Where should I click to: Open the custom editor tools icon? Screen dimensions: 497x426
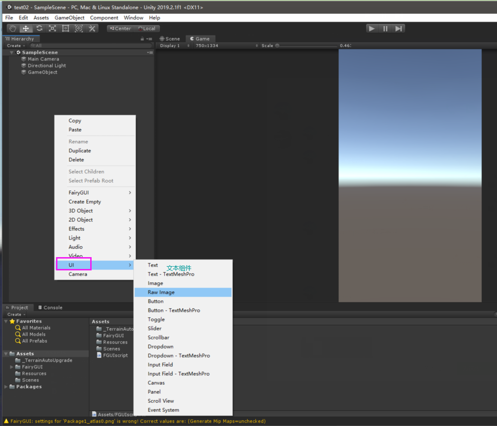tap(92, 28)
